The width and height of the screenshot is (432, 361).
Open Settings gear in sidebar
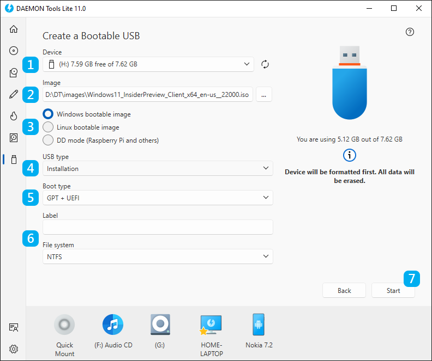click(x=14, y=349)
